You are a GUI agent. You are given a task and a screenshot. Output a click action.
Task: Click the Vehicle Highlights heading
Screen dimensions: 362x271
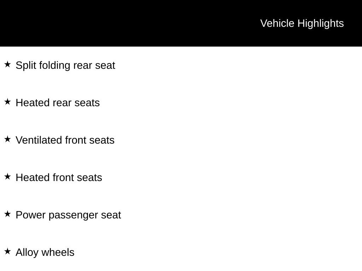point(302,23)
